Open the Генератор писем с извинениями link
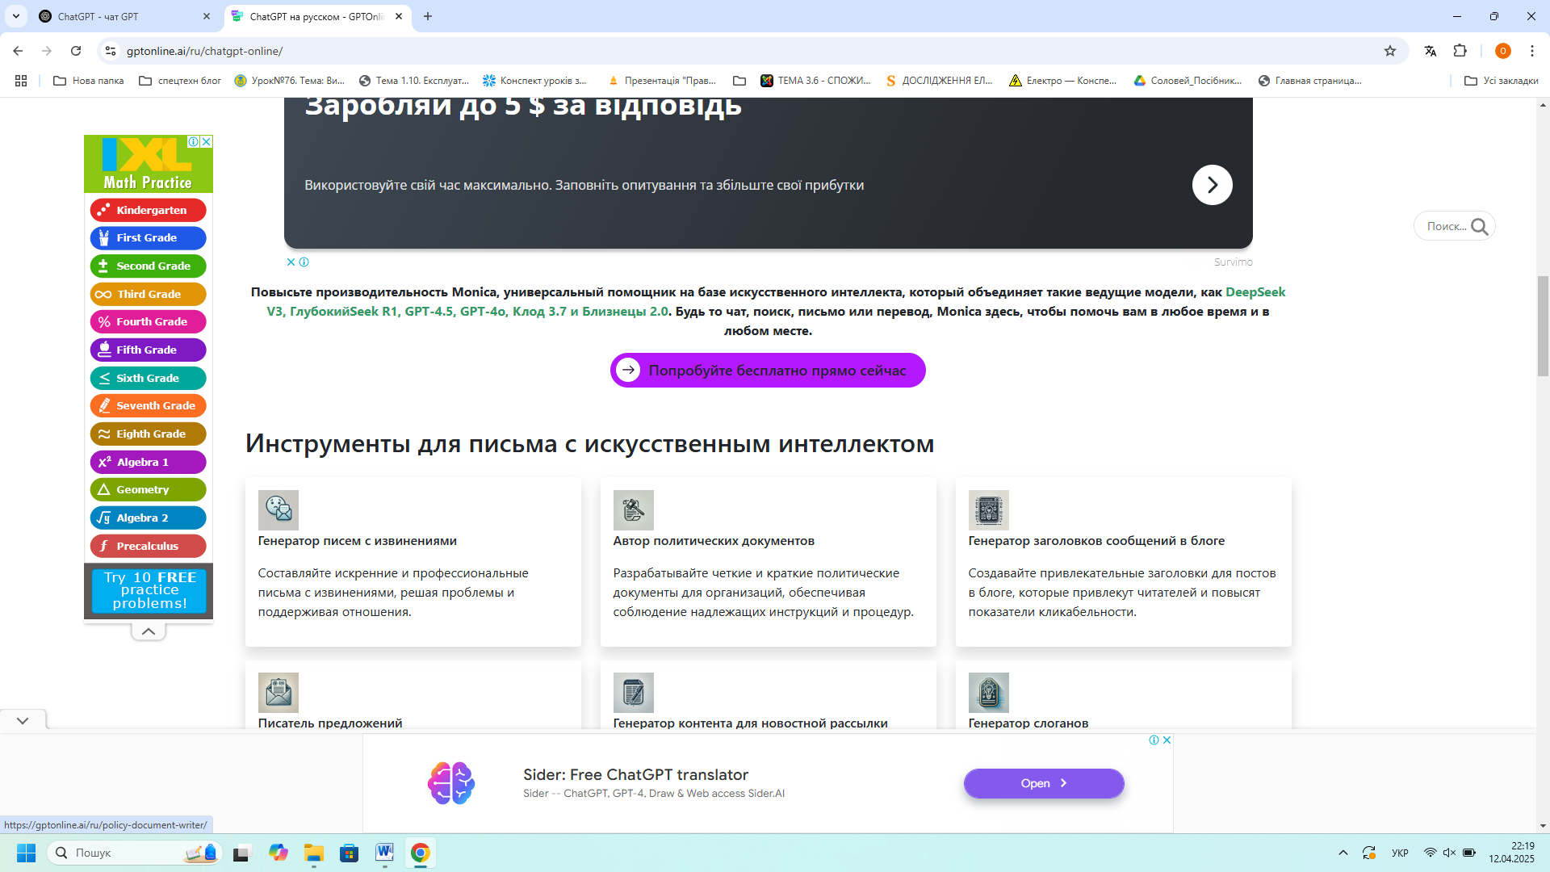 pos(358,541)
